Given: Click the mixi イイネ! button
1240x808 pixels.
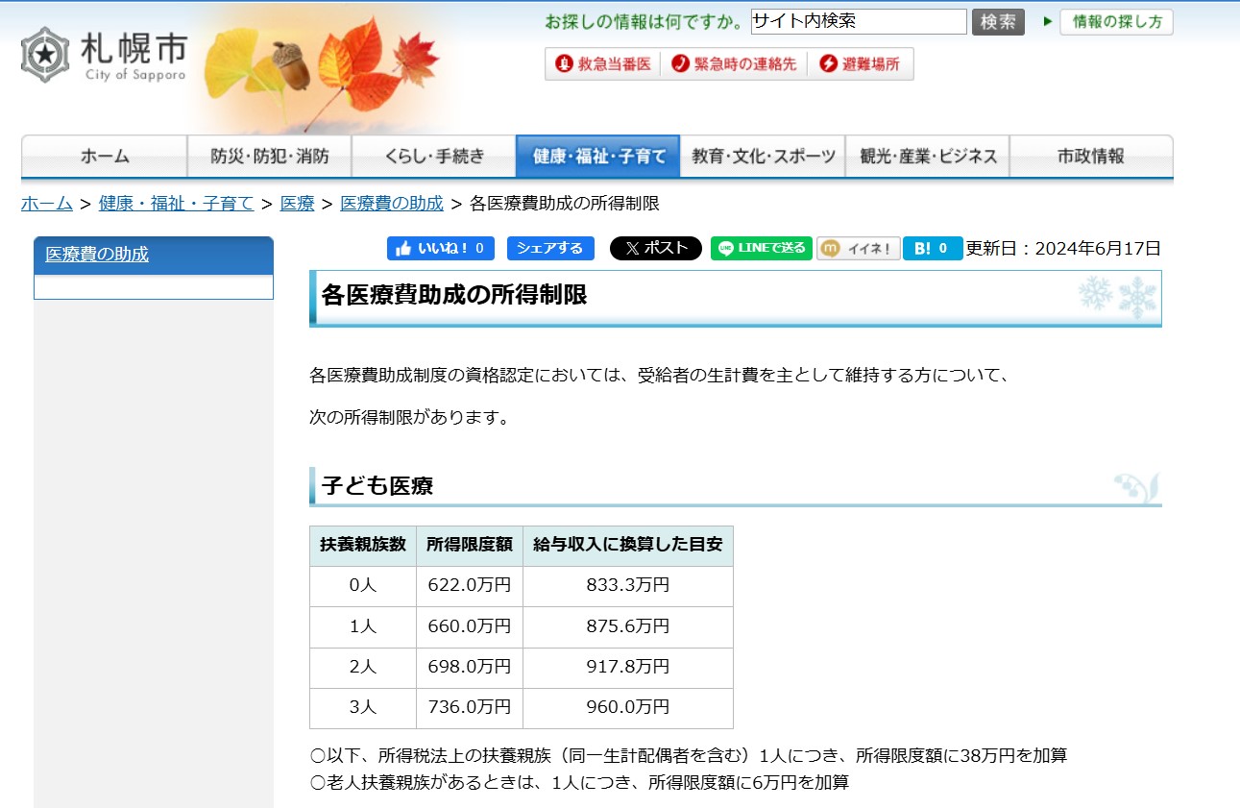Looking at the screenshot, I should coord(858,249).
